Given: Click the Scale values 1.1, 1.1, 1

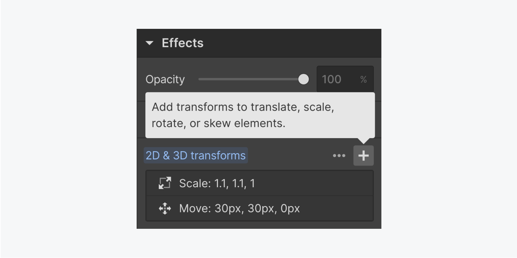Looking at the screenshot, I should tap(235, 183).
